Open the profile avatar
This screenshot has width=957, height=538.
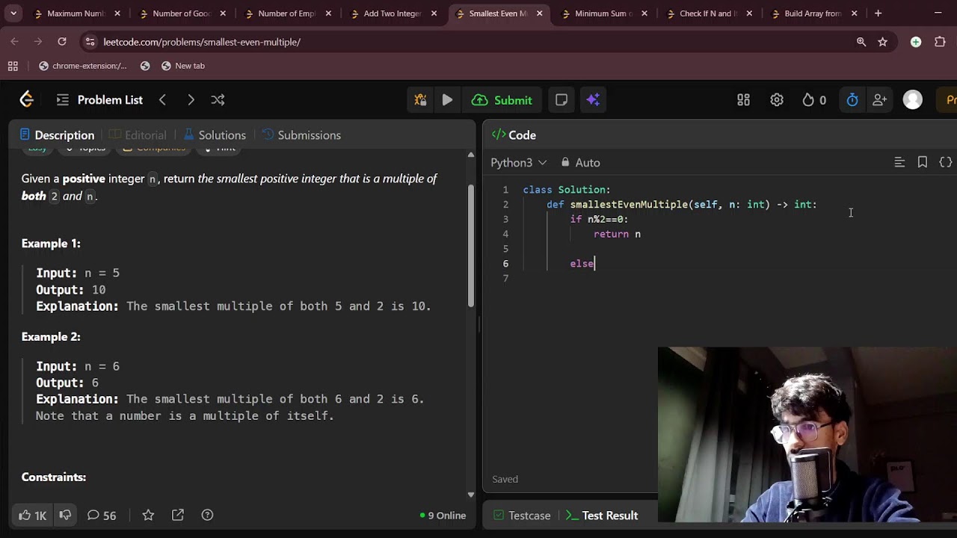[x=913, y=100]
